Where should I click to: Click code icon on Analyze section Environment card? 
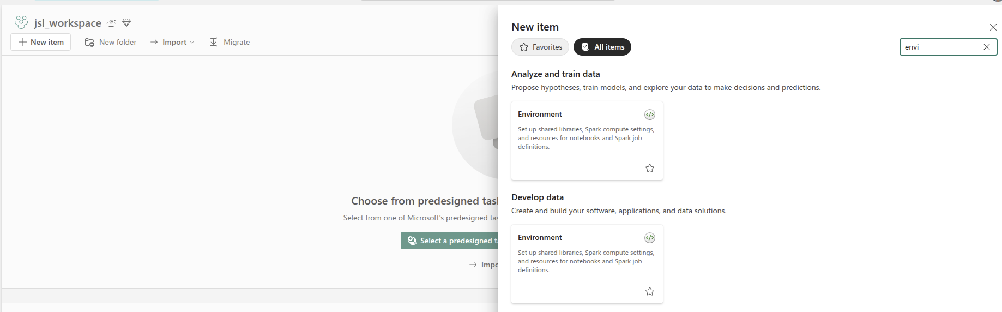(x=649, y=115)
